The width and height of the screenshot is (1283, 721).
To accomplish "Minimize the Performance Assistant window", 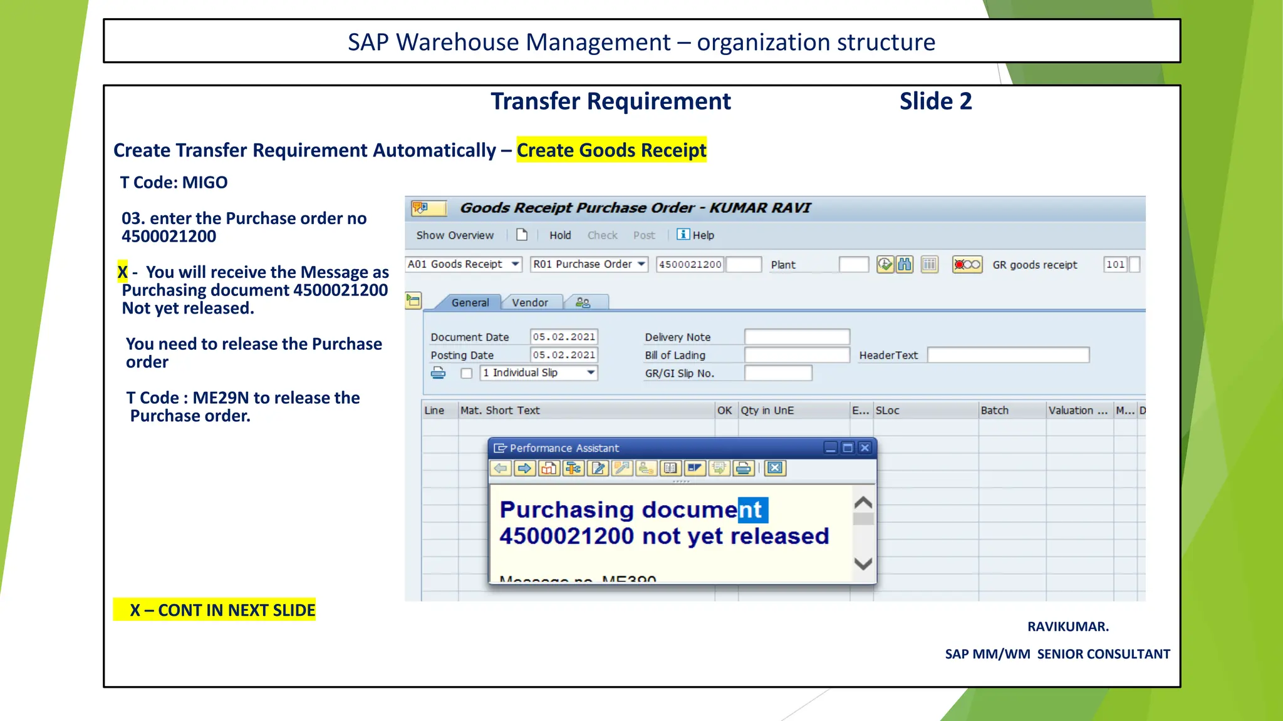I will coord(831,447).
